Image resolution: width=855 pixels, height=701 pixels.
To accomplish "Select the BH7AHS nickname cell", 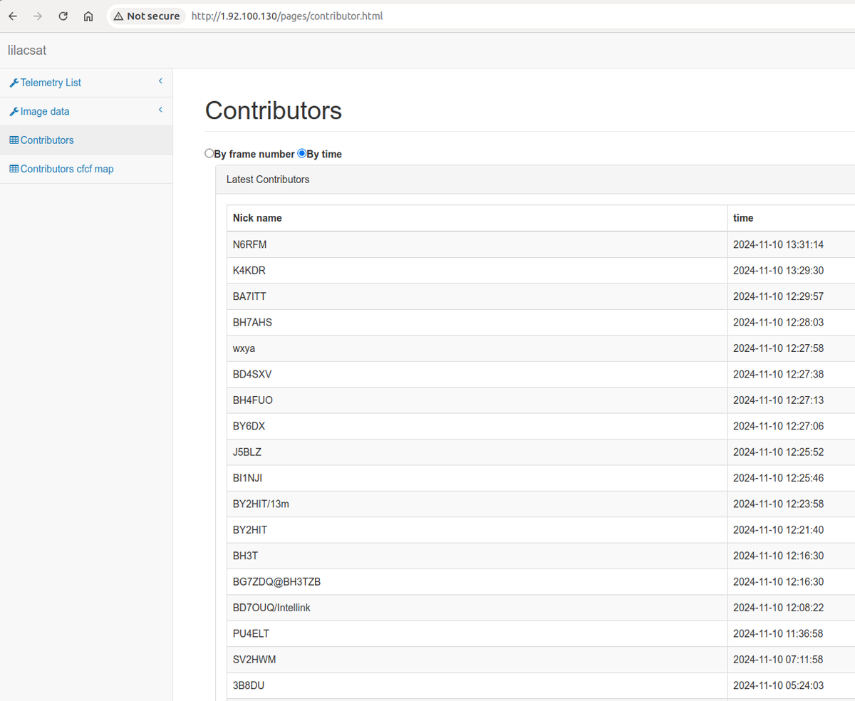I will (477, 322).
